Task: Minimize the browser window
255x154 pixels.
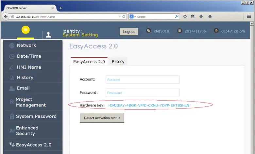Action: tap(243, 3)
